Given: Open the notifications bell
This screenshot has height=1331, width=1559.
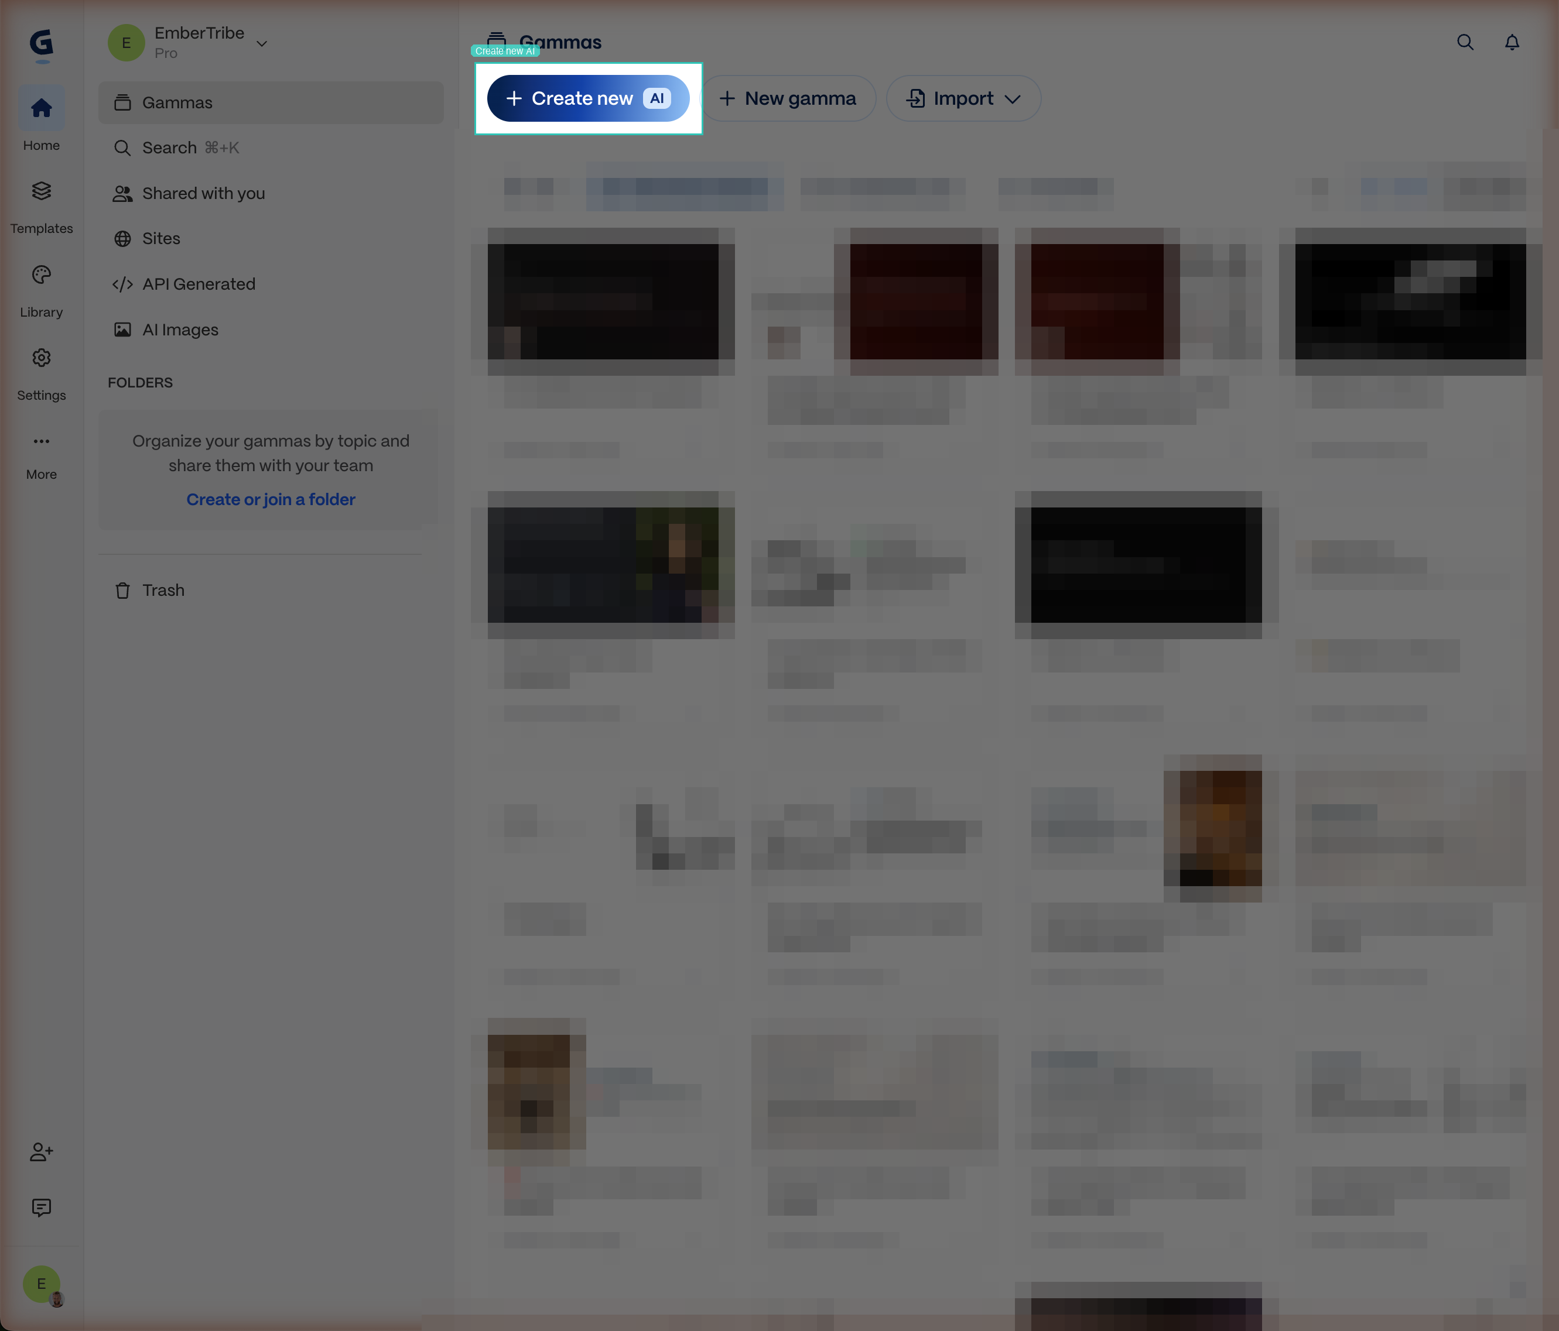Looking at the screenshot, I should tap(1512, 43).
